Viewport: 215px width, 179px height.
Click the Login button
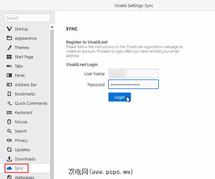coord(120,97)
